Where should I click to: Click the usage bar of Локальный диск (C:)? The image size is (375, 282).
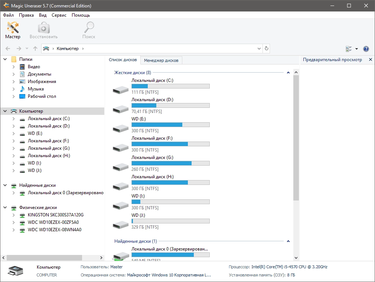point(170,86)
